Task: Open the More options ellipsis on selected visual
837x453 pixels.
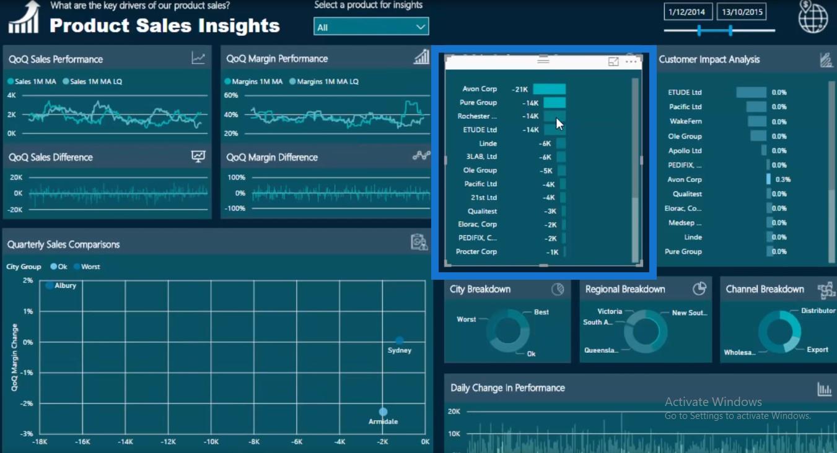Action: (631, 61)
